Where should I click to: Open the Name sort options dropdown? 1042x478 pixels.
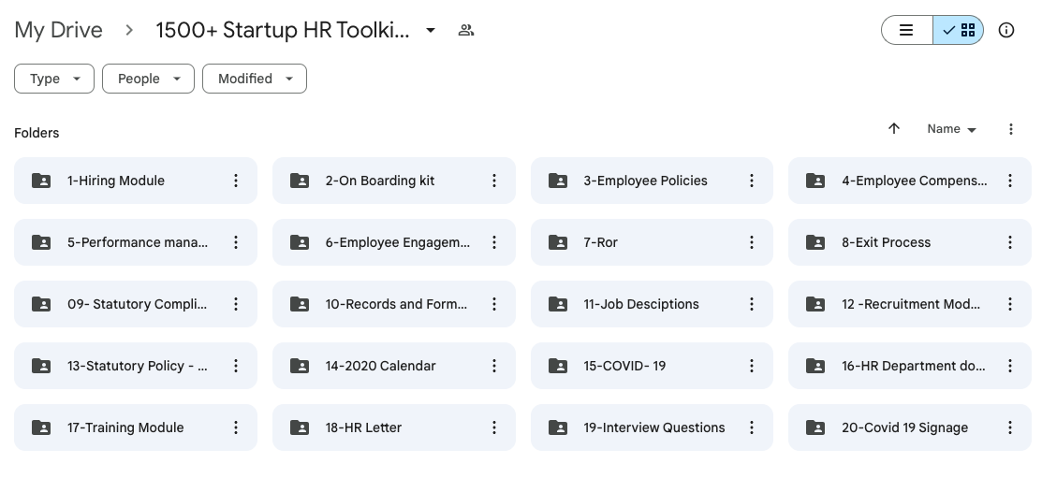[x=951, y=129]
